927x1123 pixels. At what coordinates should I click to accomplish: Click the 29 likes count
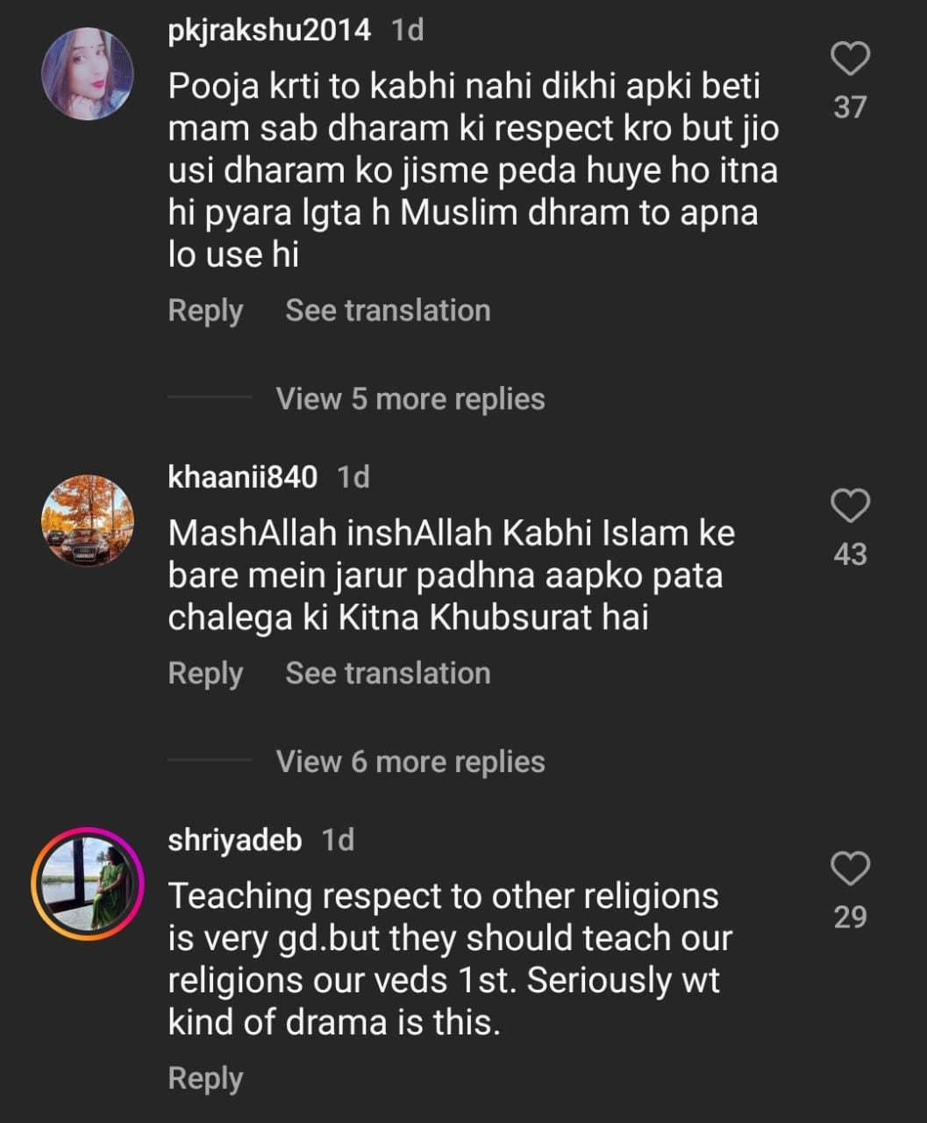[850, 917]
